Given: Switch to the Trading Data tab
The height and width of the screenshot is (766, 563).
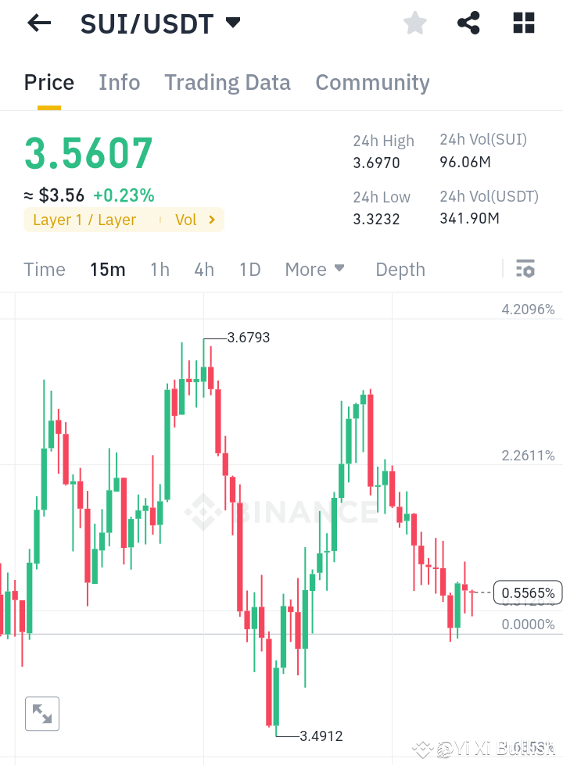Looking at the screenshot, I should click(227, 82).
